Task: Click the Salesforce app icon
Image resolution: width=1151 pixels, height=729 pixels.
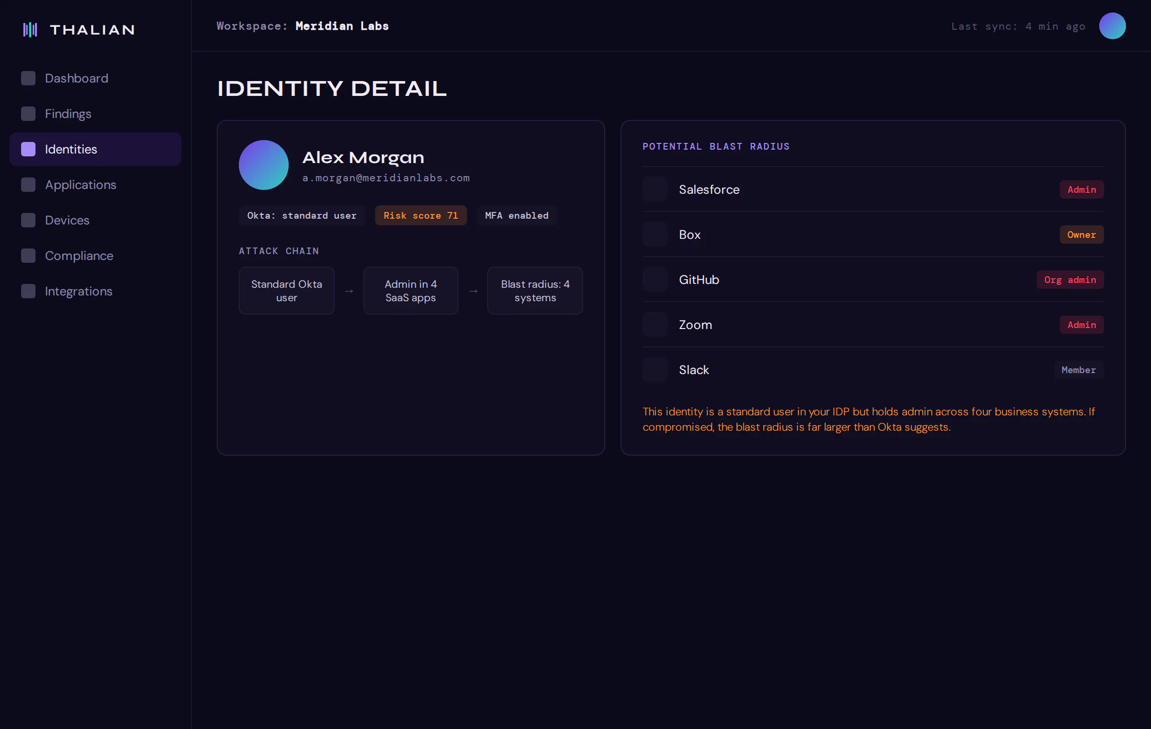Action: click(655, 189)
